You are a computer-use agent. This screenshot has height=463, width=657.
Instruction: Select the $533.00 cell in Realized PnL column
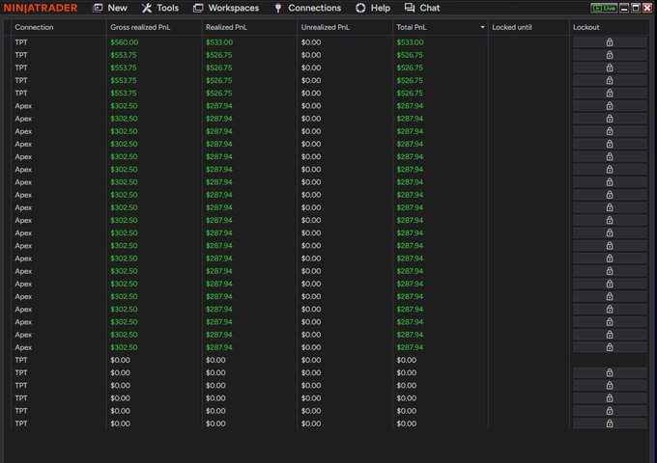(x=219, y=42)
